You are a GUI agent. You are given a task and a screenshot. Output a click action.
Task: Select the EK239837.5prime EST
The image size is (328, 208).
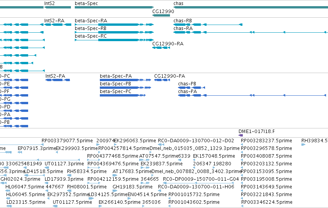[x=145, y=168]
